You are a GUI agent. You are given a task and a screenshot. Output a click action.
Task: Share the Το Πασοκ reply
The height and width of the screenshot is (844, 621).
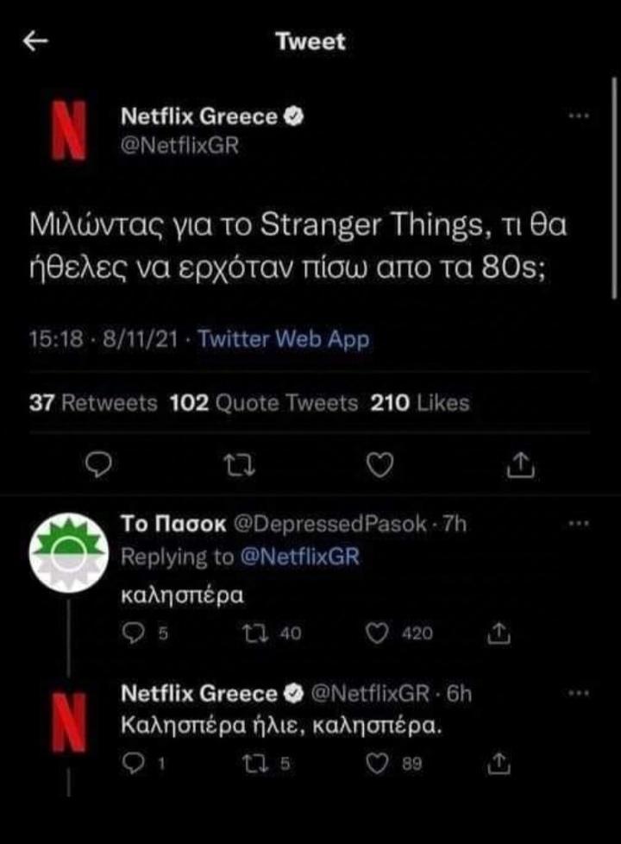(x=499, y=633)
